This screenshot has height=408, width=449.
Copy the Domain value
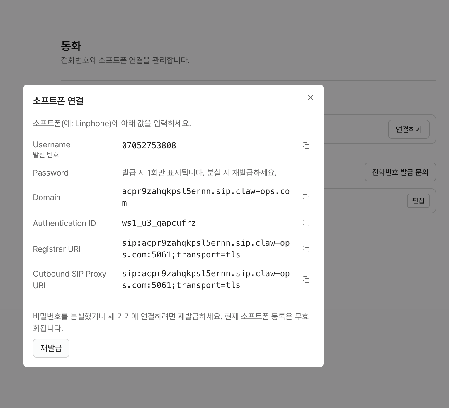point(306,197)
